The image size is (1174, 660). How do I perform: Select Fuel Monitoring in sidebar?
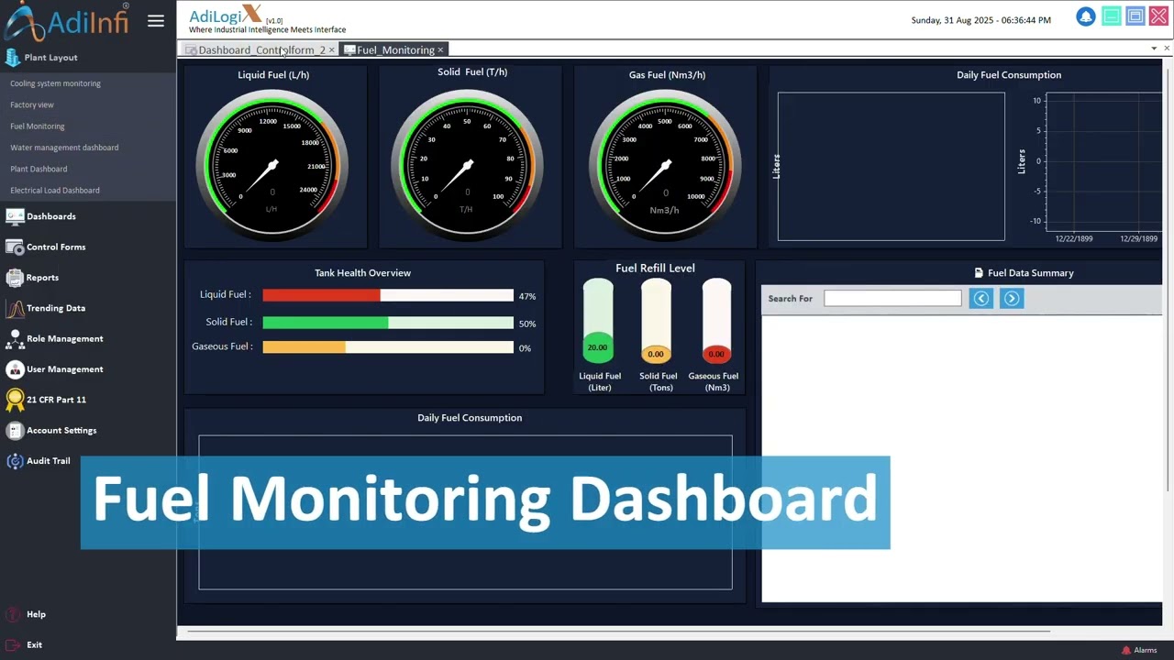pos(38,126)
